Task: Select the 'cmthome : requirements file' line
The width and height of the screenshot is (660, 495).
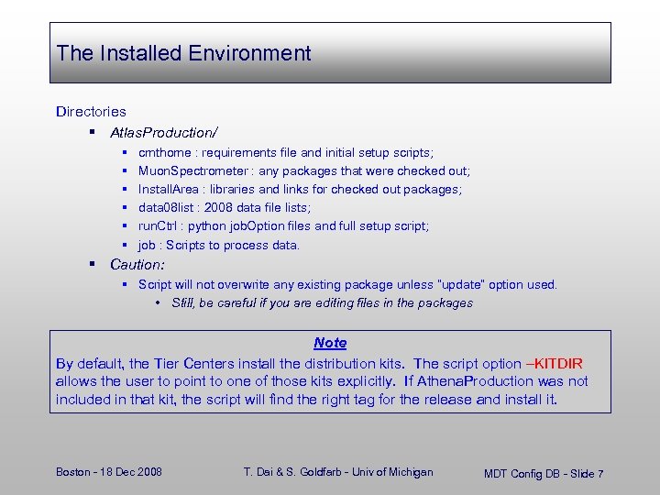Action: [x=286, y=152]
